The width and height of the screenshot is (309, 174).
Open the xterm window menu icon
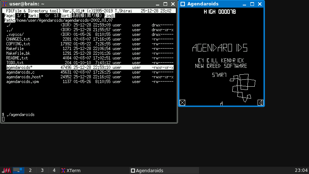4,4
